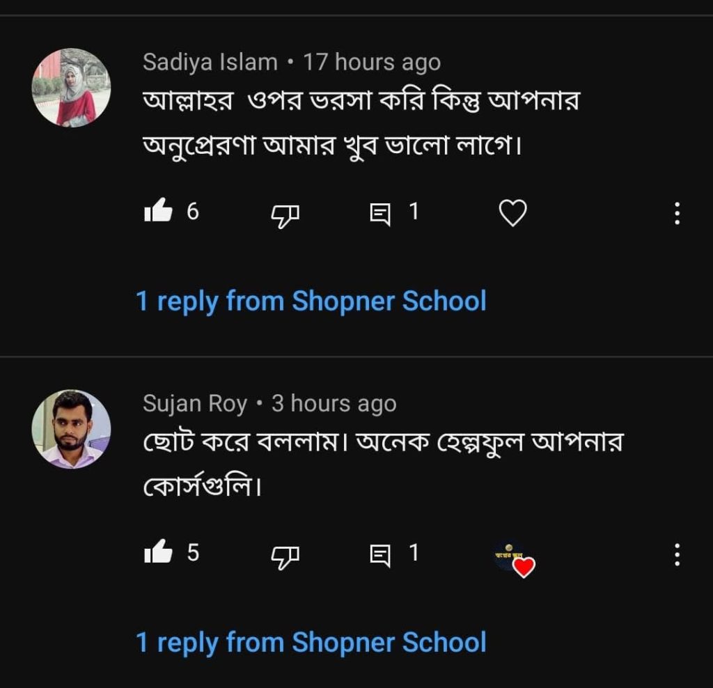Select Sadiya Islam's Bengali comment text
The image size is (713, 688).
[361, 123]
